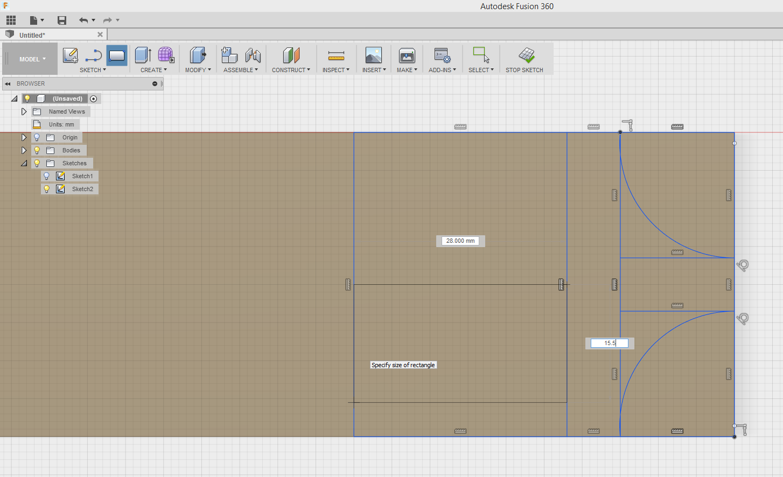Open the ASSEMBLE menu
The height and width of the screenshot is (477, 783).
coord(241,70)
